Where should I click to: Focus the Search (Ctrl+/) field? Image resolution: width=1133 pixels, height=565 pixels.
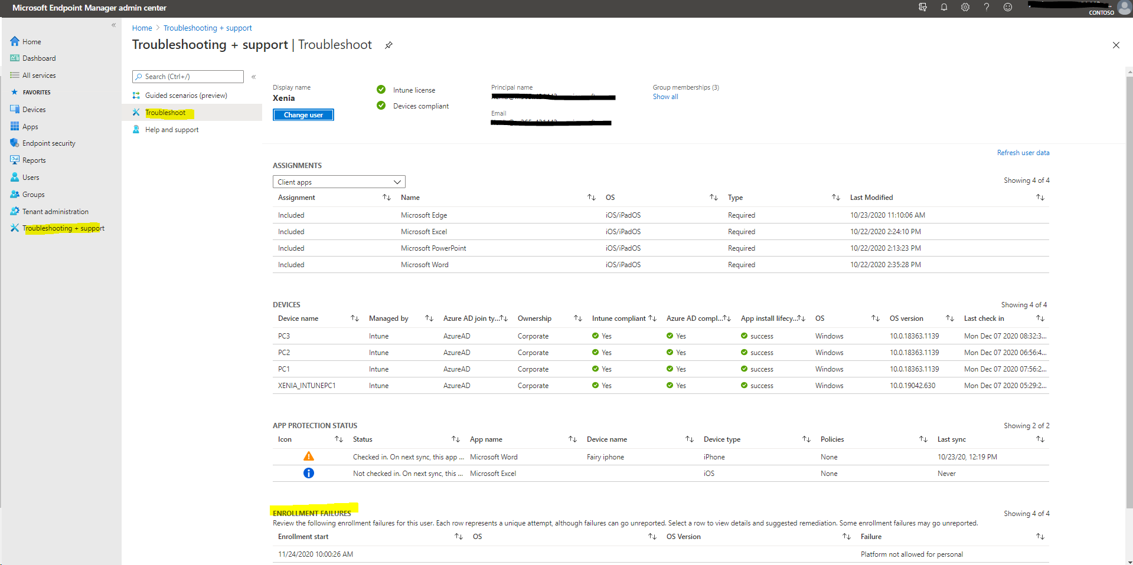(x=188, y=77)
